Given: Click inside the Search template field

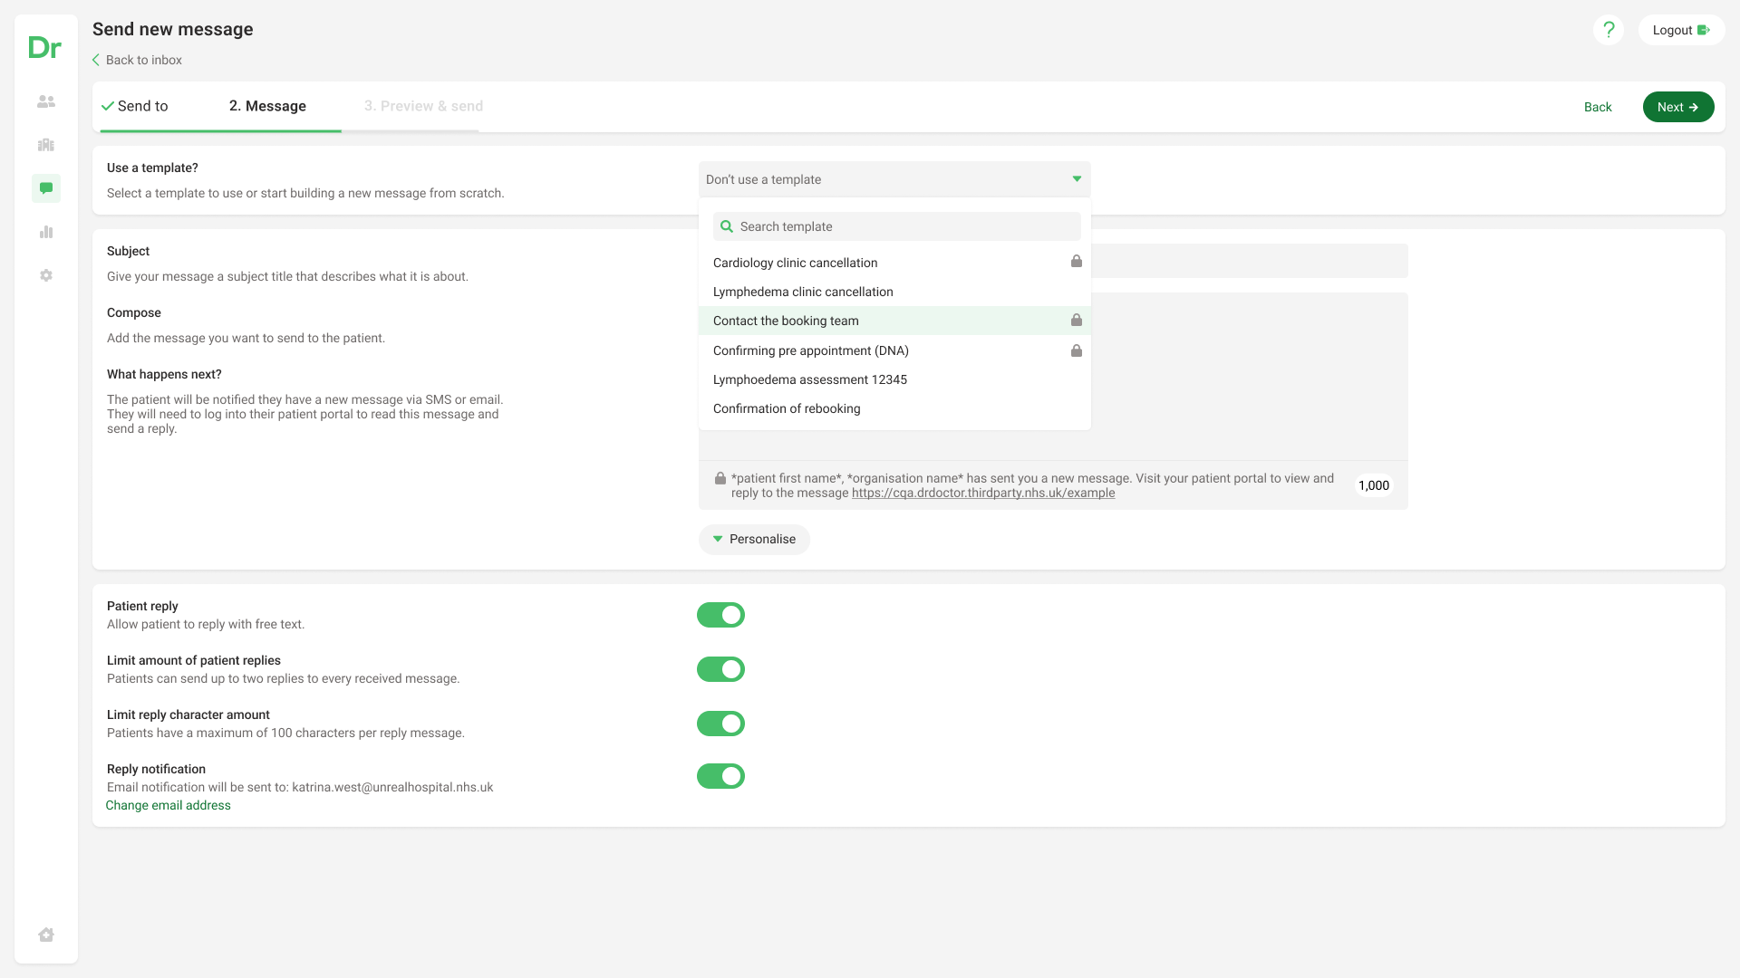Looking at the screenshot, I should click(895, 225).
